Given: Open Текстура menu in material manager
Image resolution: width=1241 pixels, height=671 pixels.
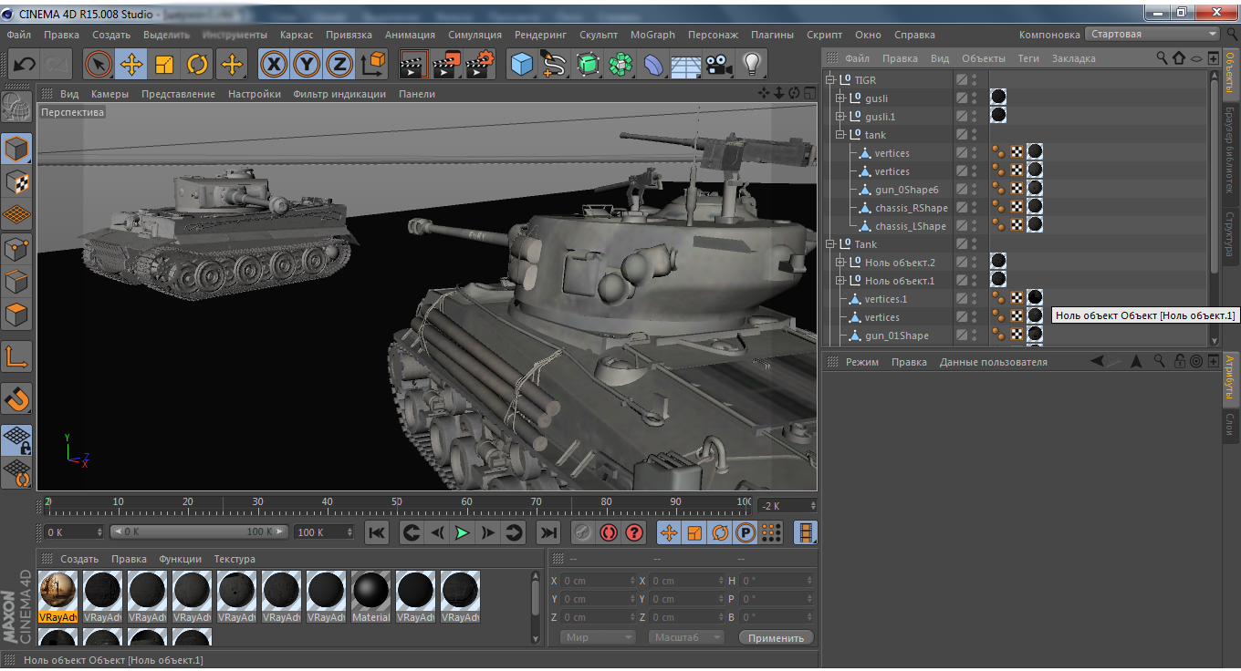Looking at the screenshot, I should (x=235, y=559).
